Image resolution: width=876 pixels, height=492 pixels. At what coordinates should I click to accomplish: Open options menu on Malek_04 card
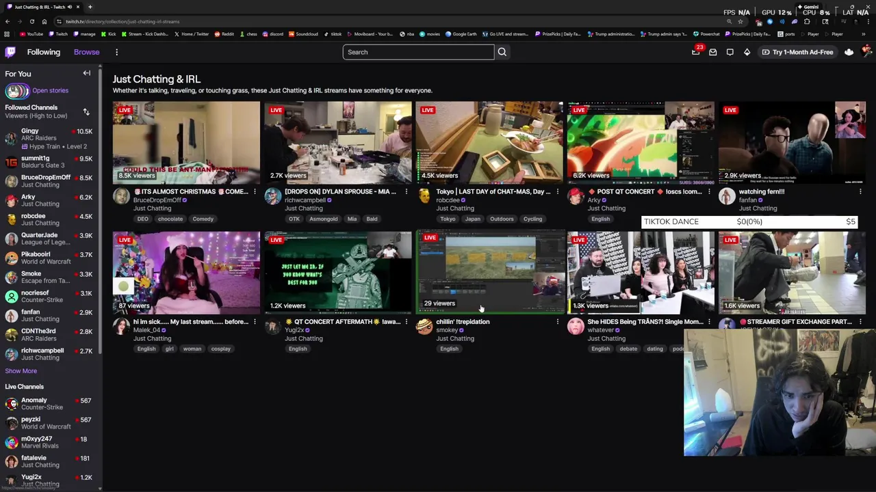pos(255,322)
